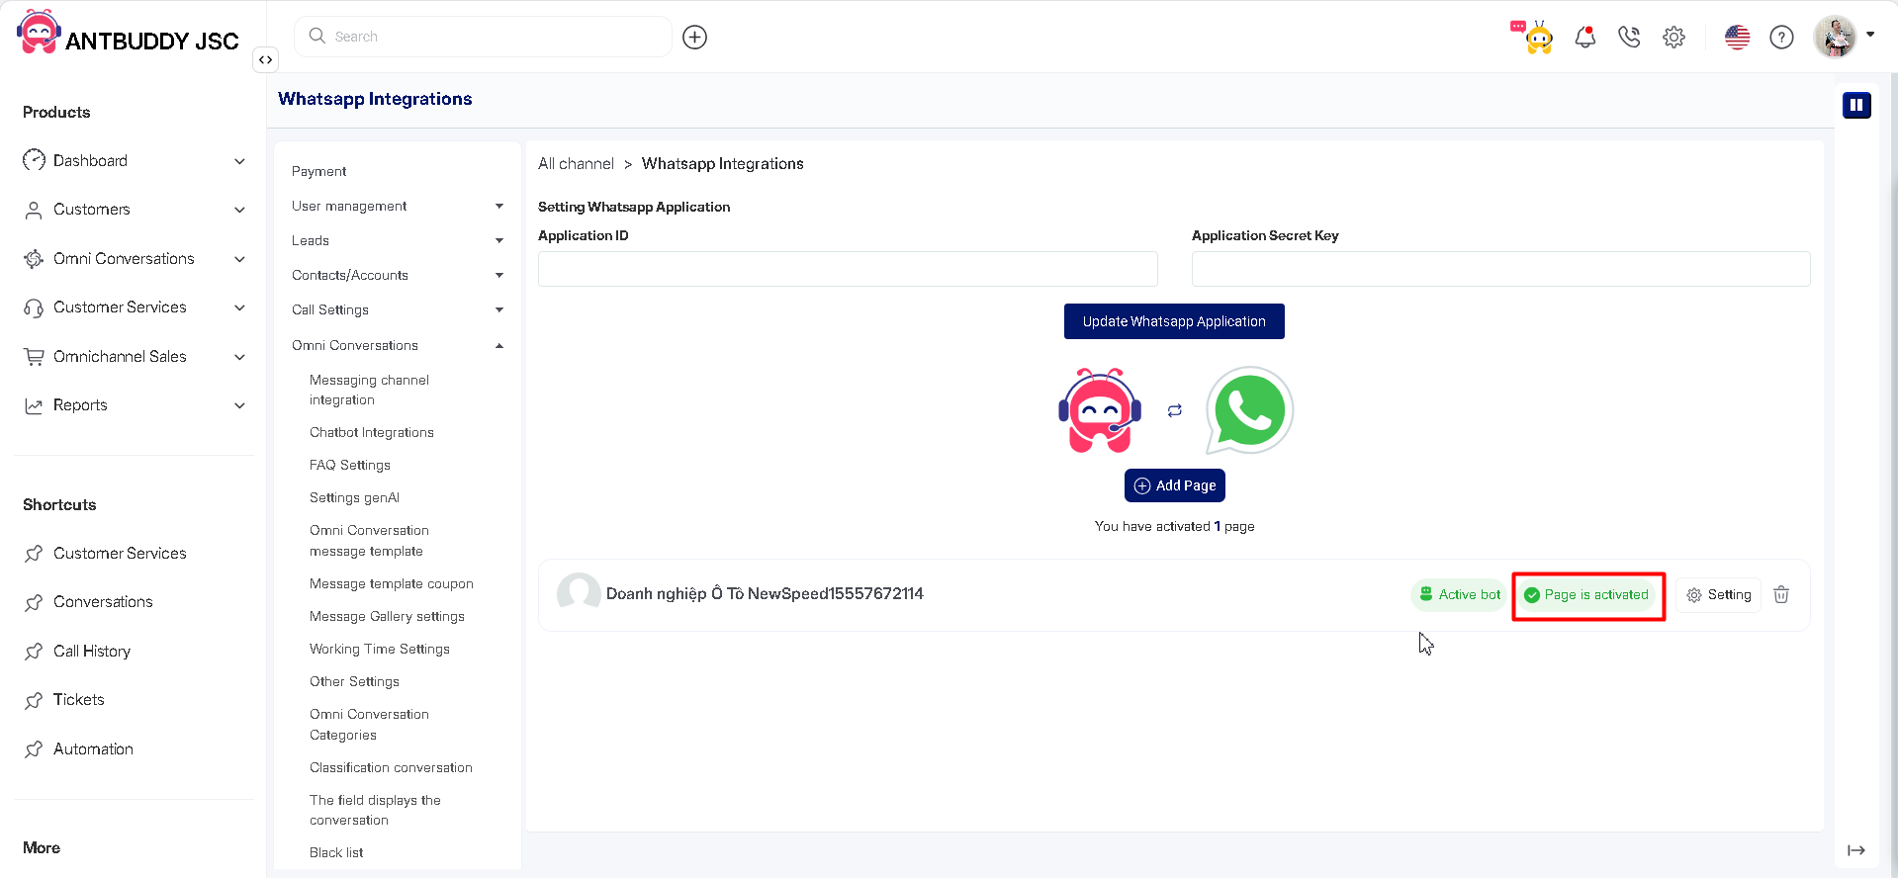Expand the Reports chevron
Screen dimensions: 1898x878
(239, 405)
